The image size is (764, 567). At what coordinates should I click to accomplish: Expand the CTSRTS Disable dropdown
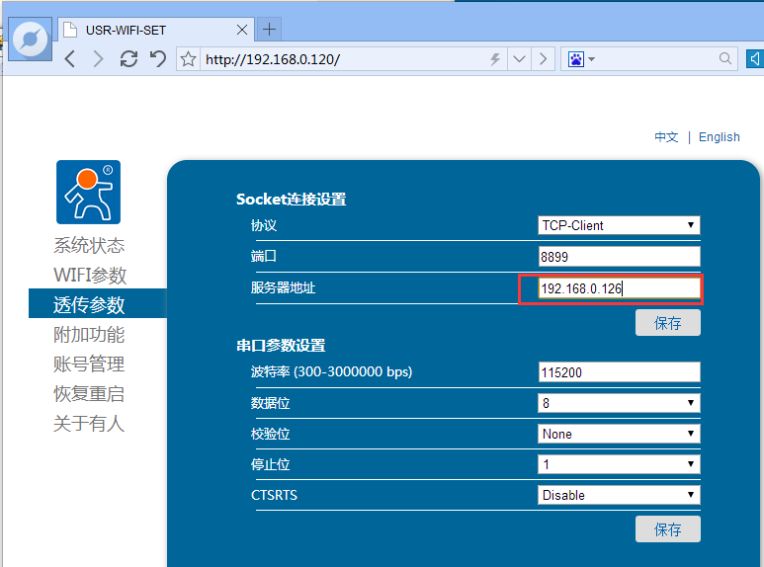coord(619,495)
